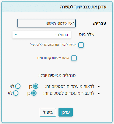Select 'כן' radio for 'להעביר מועמדים לסטטוס זה'
114x124 pixels.
coord(34,93)
